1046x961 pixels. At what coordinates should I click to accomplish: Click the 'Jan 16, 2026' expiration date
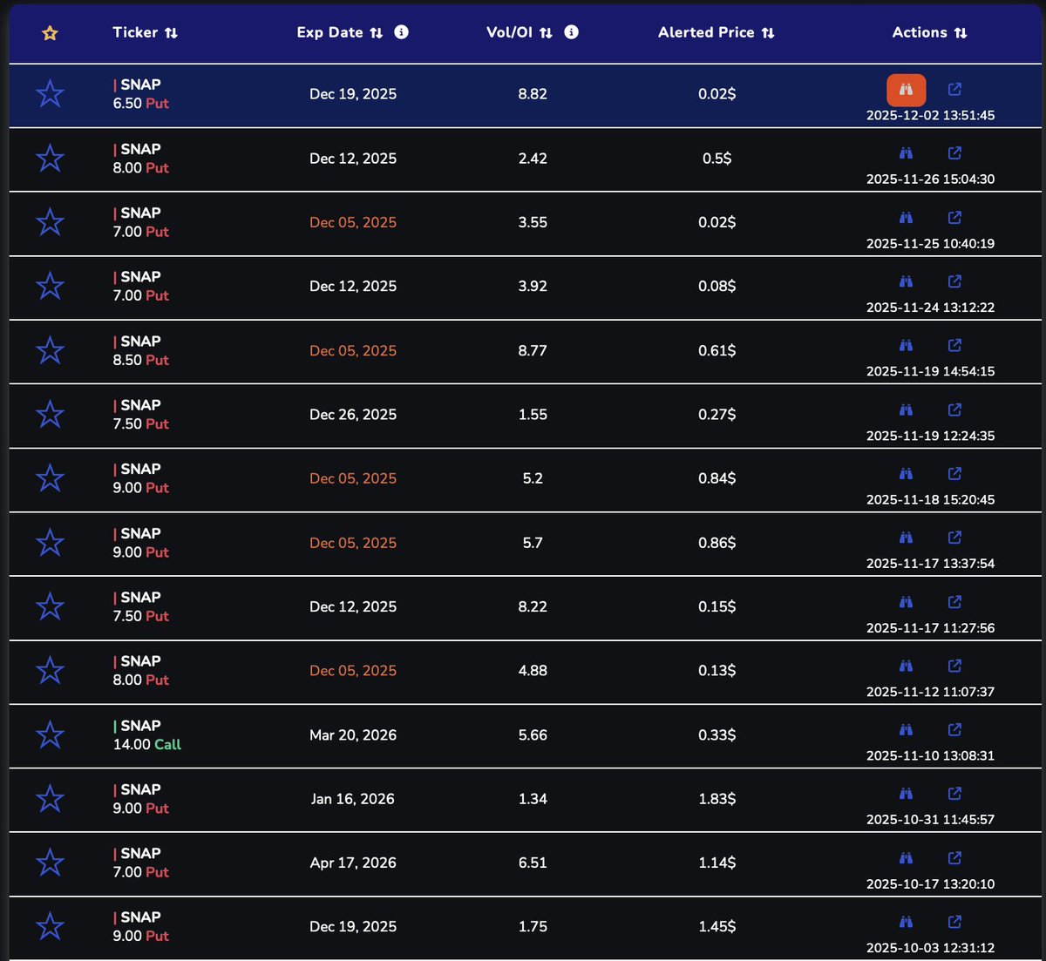pos(353,799)
